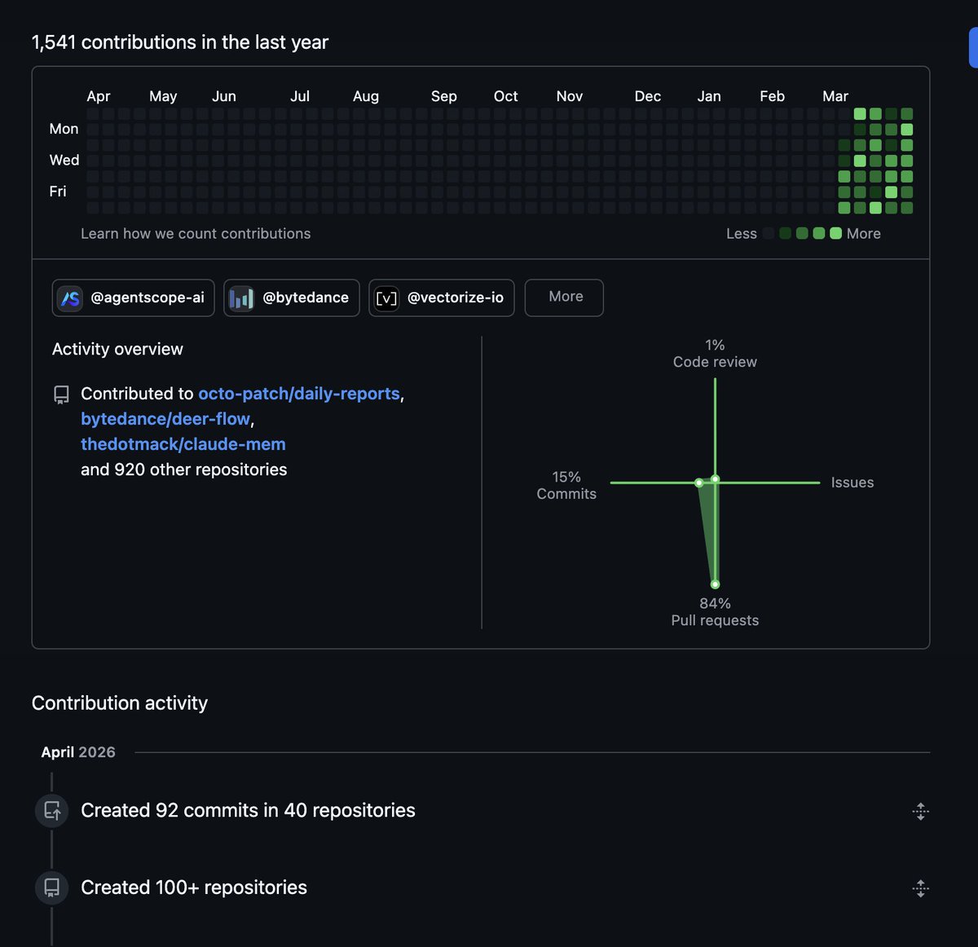The height and width of the screenshot is (947, 978).
Task: Click the repository icon beside Created 100+ repositories
Action: tap(51, 888)
